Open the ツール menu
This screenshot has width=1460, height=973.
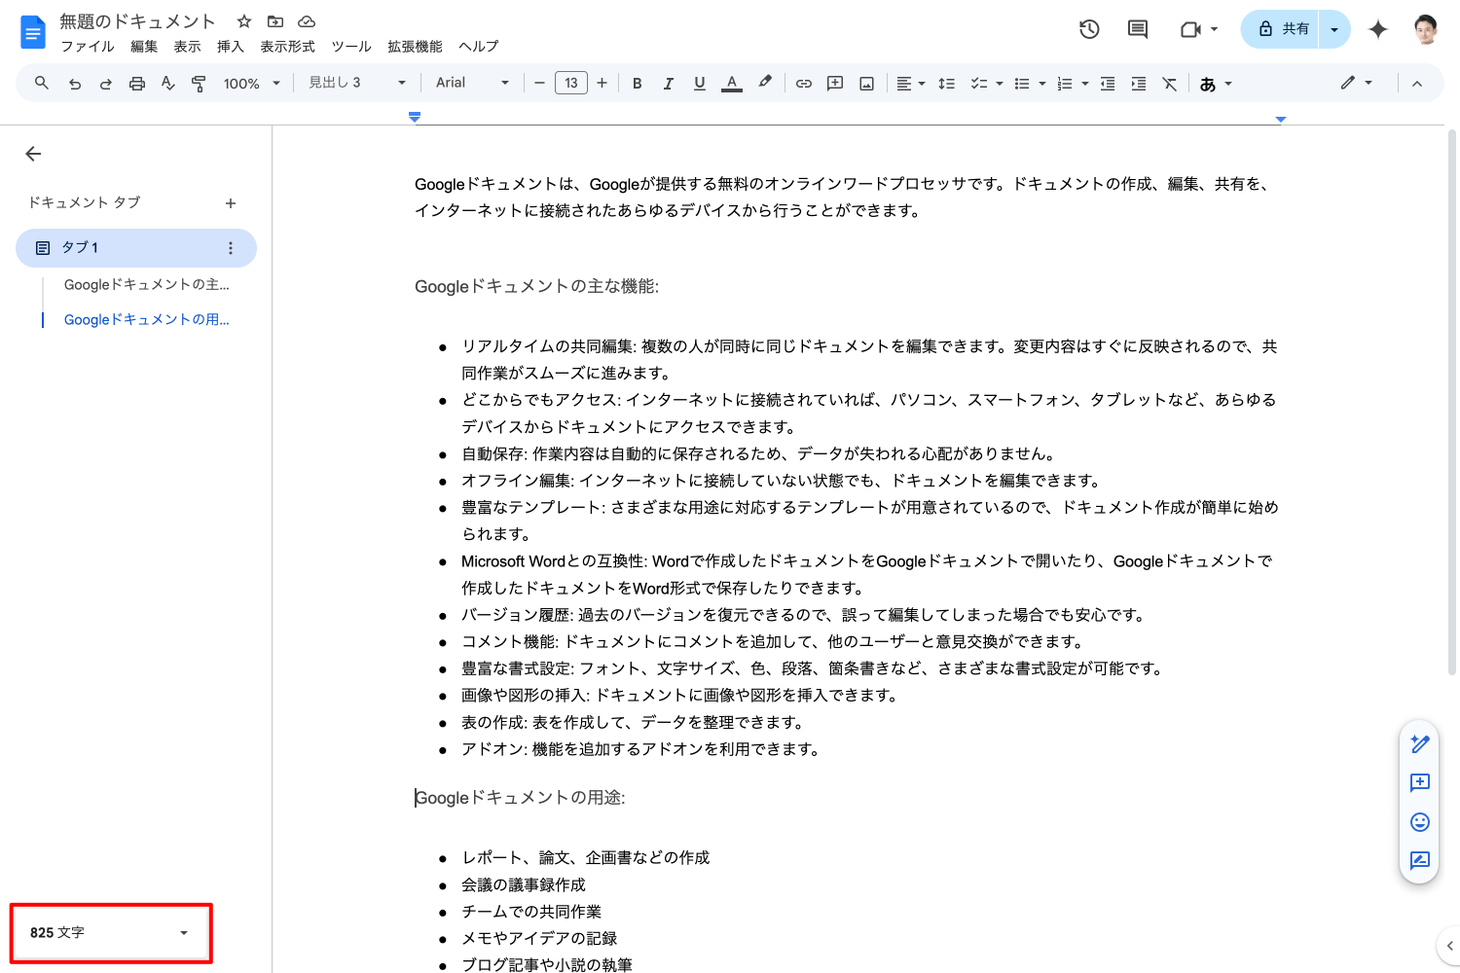click(x=351, y=47)
